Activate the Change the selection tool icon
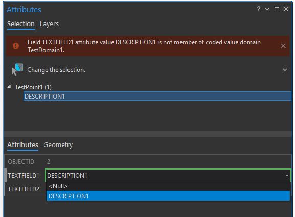295x217 pixels. pyautogui.click(x=17, y=69)
